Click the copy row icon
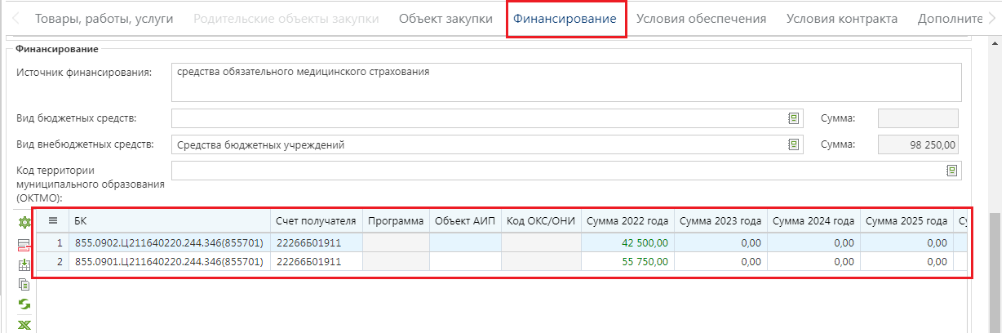The width and height of the screenshot is (1006, 333). 24,285
